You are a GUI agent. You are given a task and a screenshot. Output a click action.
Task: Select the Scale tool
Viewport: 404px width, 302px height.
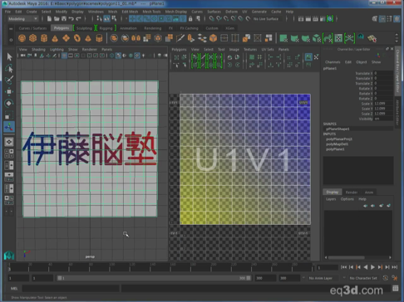tap(9, 114)
